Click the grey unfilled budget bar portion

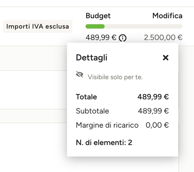pos(144,26)
